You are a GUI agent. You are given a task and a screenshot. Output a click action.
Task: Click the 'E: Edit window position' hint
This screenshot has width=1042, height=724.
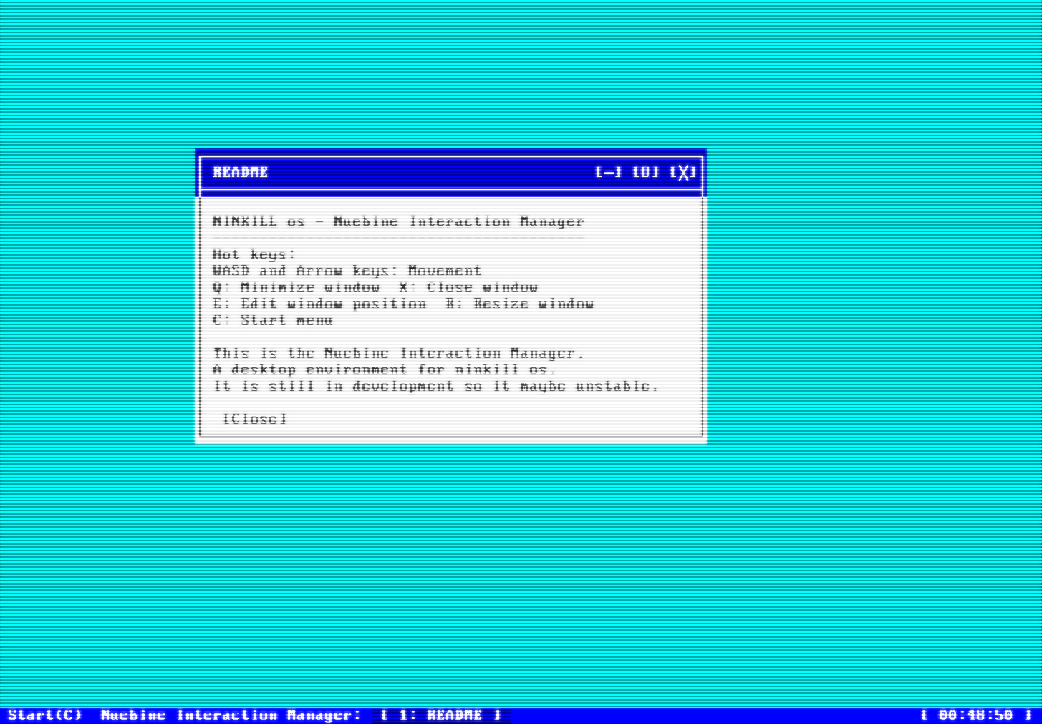(x=319, y=304)
